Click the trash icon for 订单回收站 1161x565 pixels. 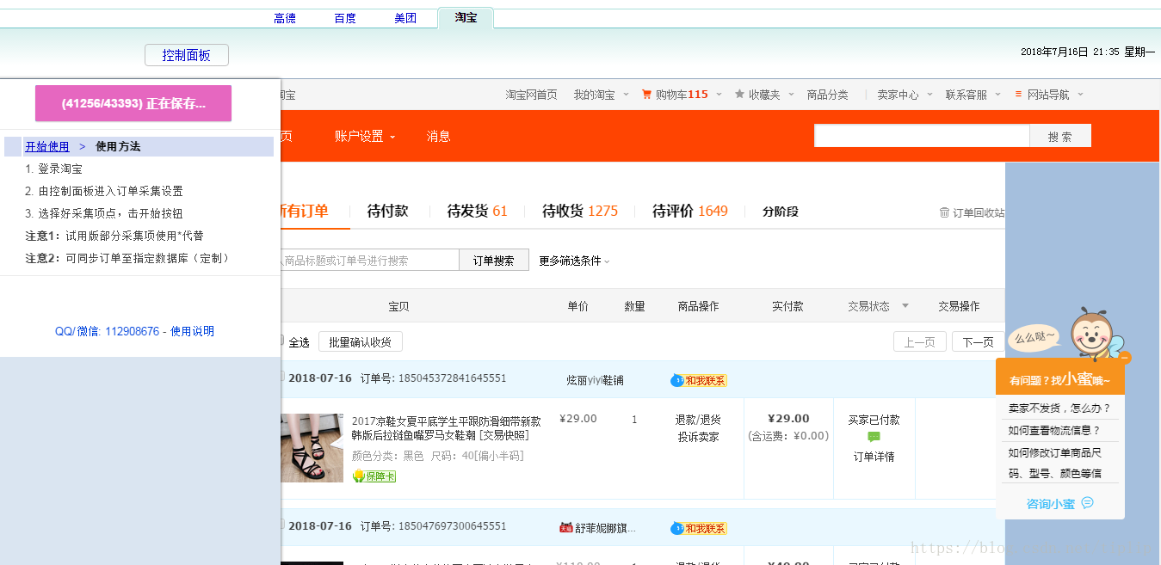click(944, 212)
